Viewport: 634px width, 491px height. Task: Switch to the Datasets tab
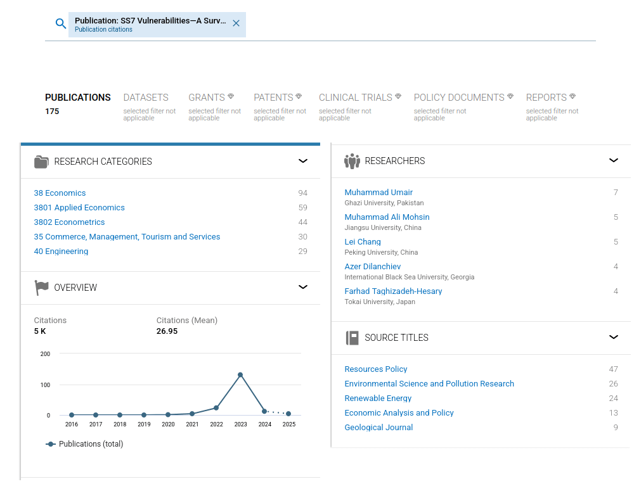(x=146, y=98)
